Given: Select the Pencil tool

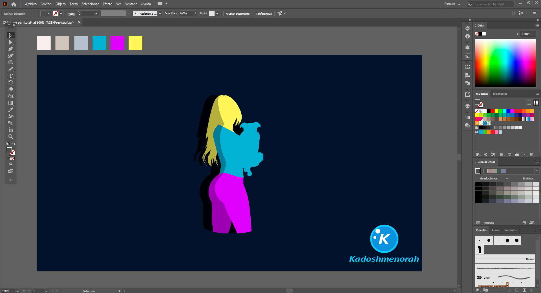Looking at the screenshot, I should coord(11,69).
